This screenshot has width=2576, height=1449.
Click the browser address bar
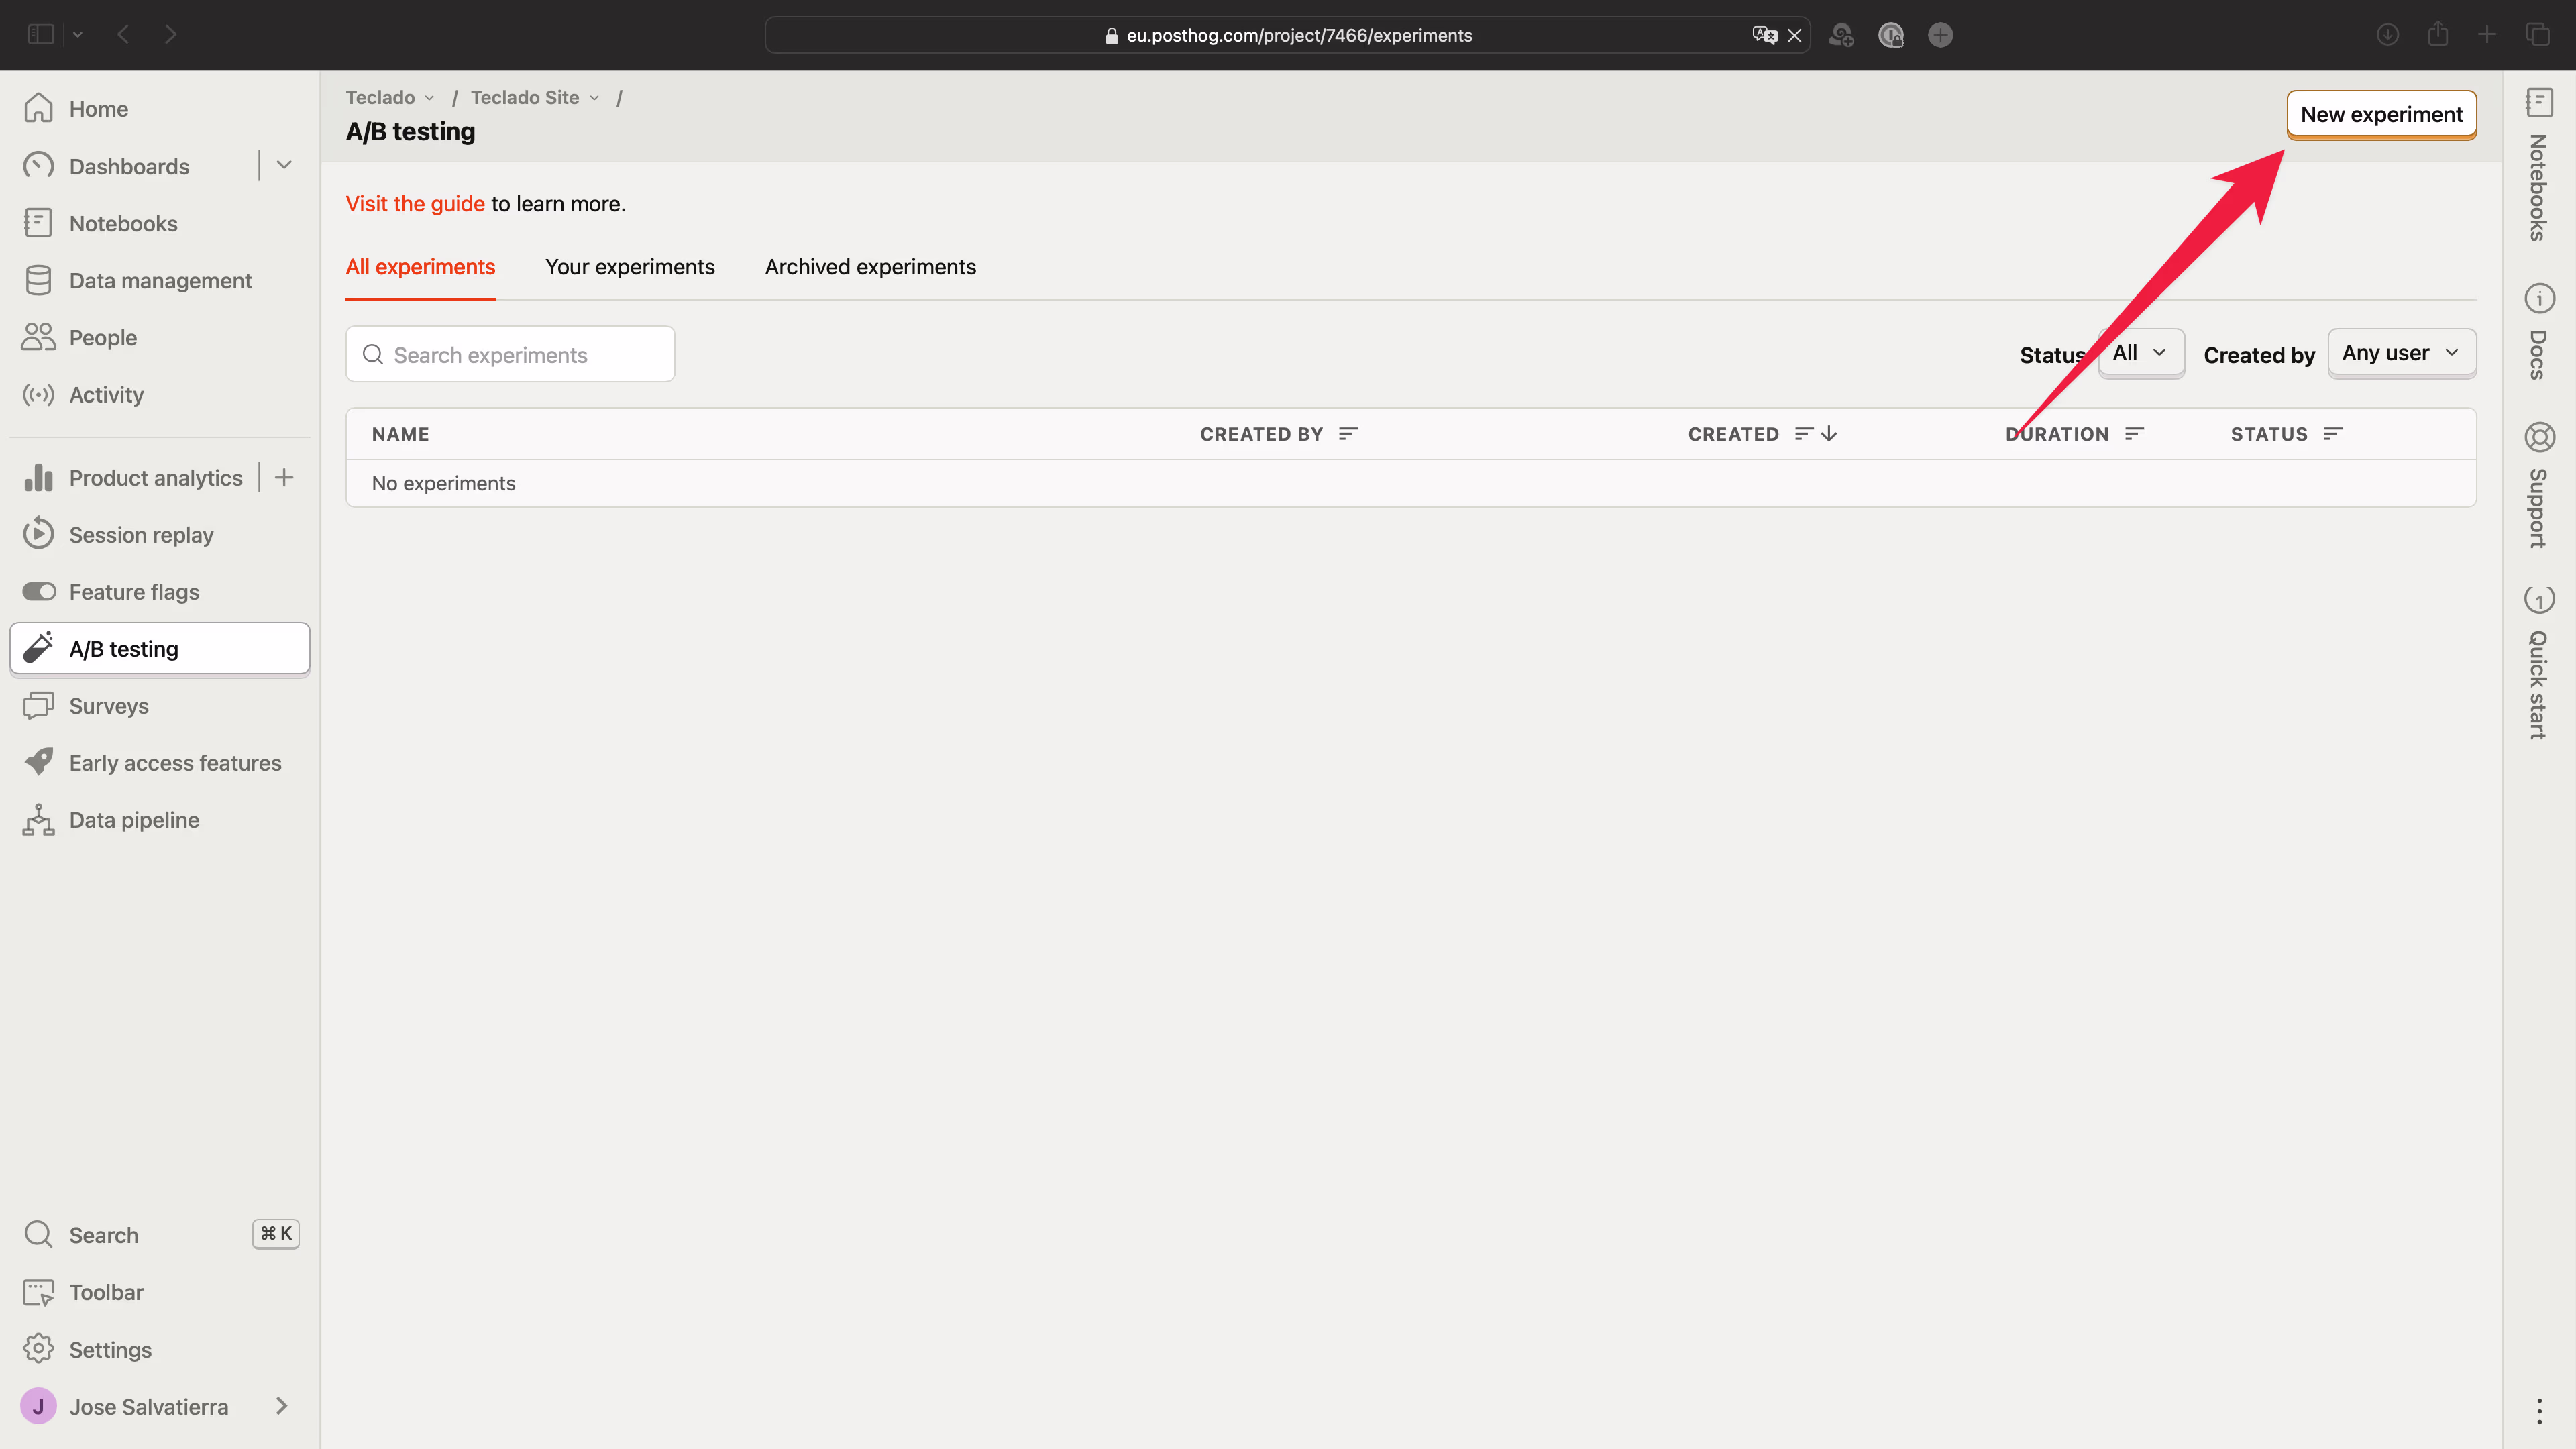[1288, 35]
